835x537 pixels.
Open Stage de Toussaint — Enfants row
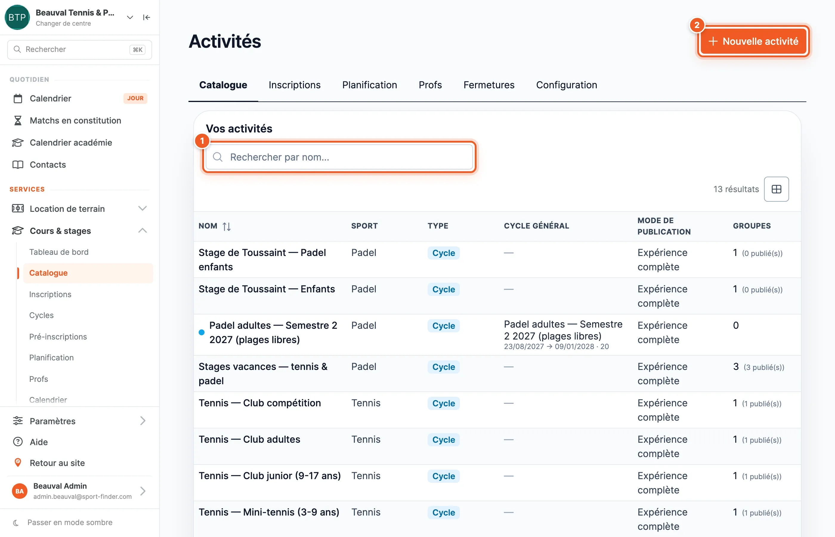click(267, 289)
